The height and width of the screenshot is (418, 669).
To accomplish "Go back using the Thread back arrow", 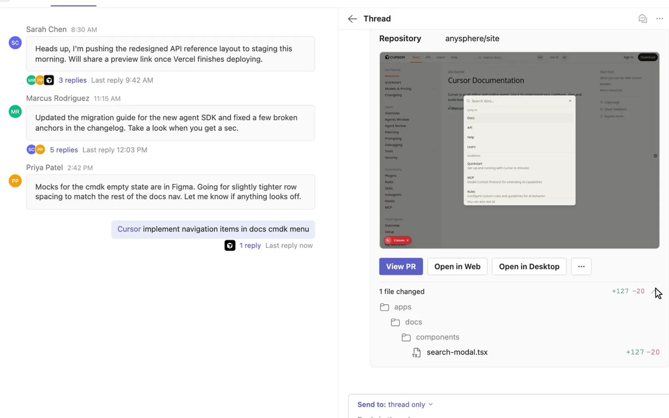I will (x=352, y=19).
